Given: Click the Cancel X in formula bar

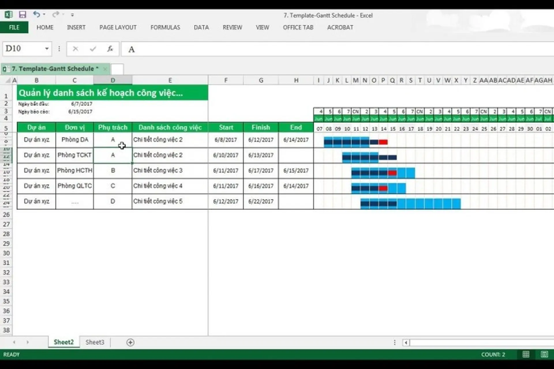Looking at the screenshot, I should [75, 49].
